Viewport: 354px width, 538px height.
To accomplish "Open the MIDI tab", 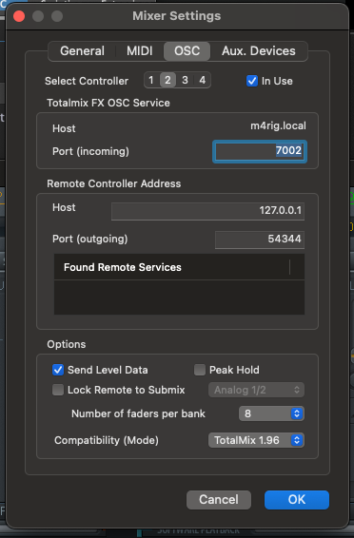I will pos(139,51).
